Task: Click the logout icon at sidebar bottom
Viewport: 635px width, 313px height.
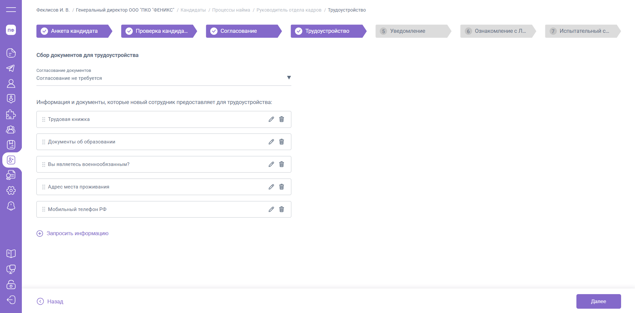Action: coord(11,300)
